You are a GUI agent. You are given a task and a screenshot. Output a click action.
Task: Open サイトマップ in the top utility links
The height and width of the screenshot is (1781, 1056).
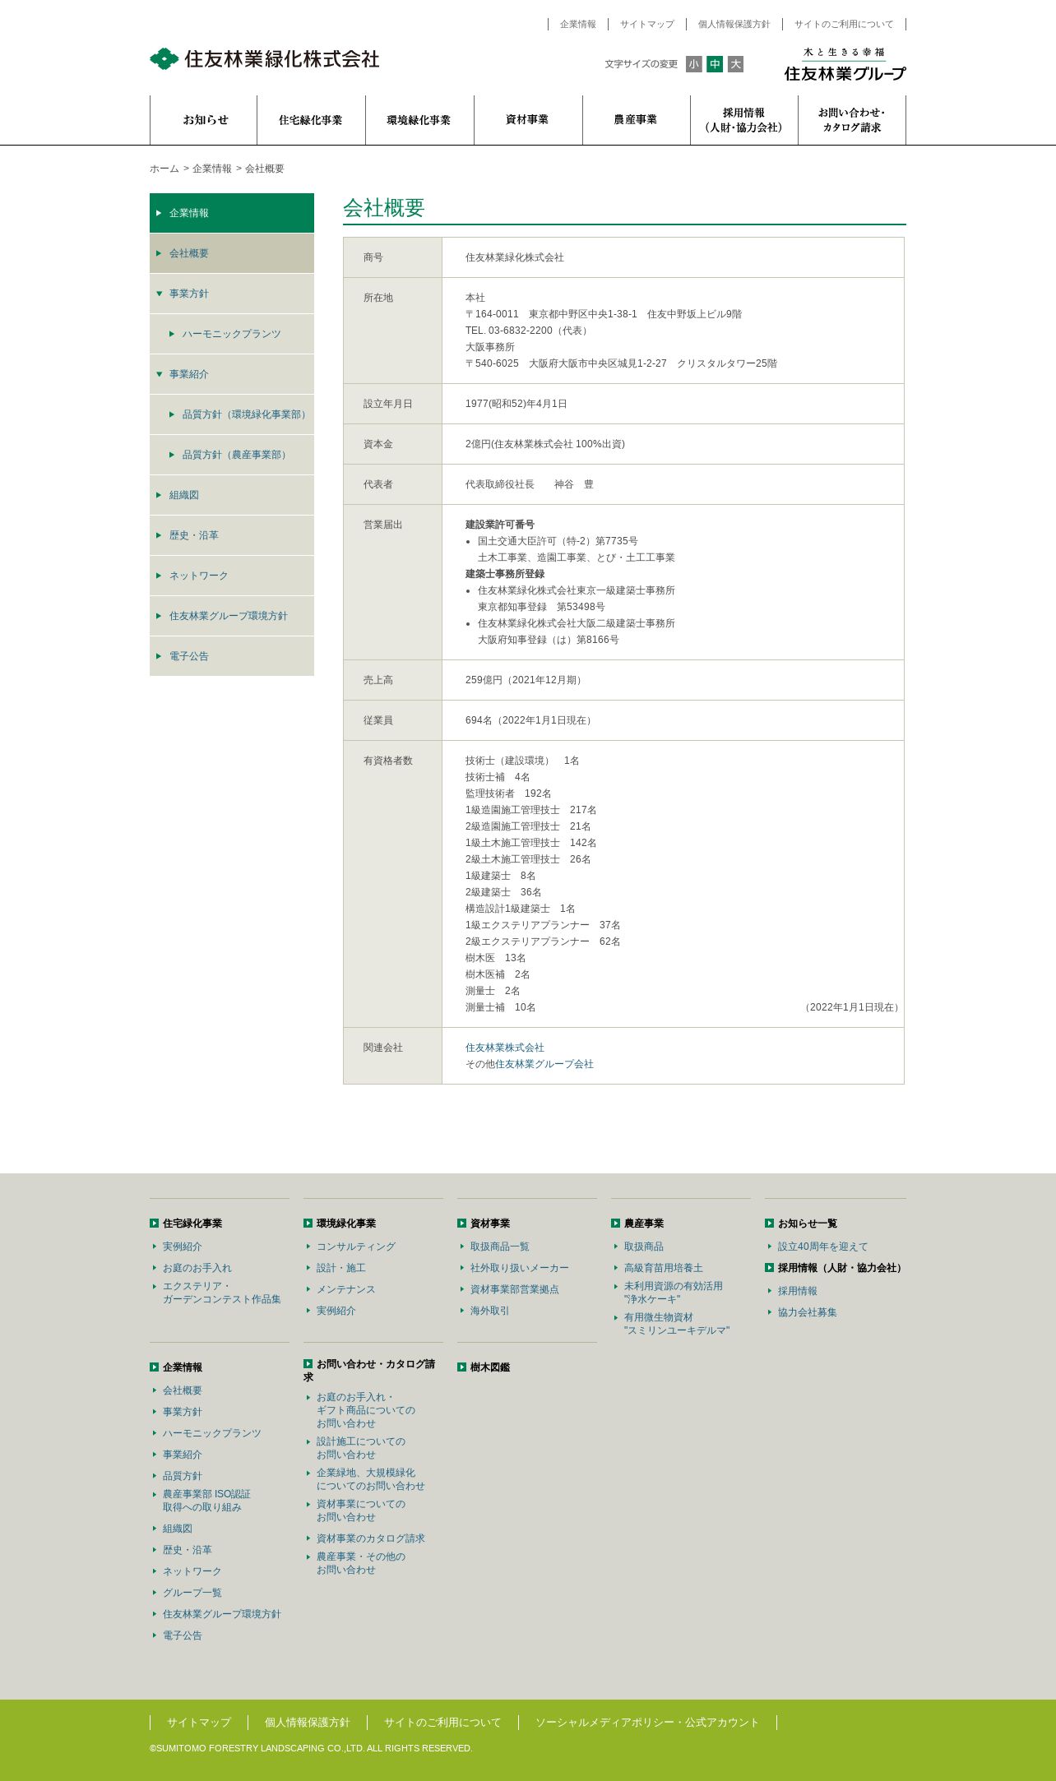(647, 25)
